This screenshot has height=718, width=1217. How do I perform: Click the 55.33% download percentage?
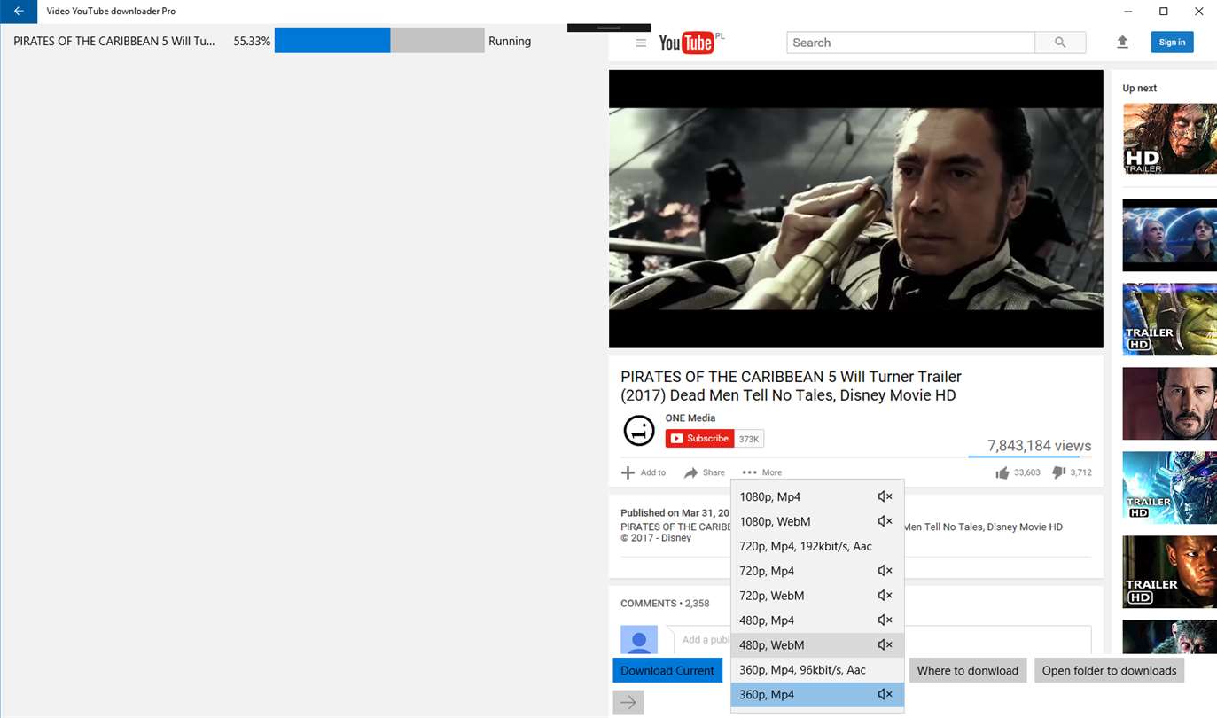point(252,41)
